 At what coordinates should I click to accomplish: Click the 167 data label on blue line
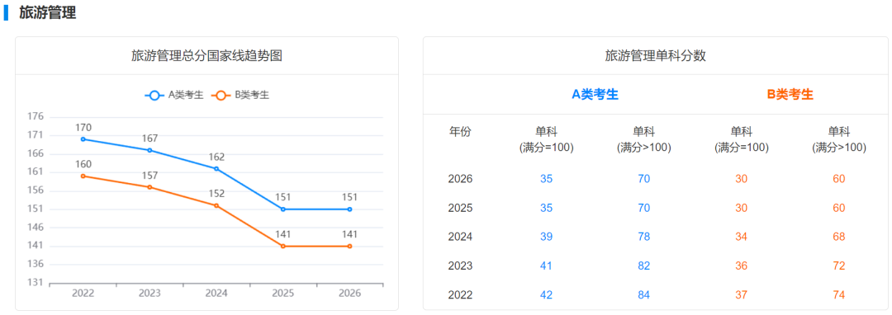(149, 139)
